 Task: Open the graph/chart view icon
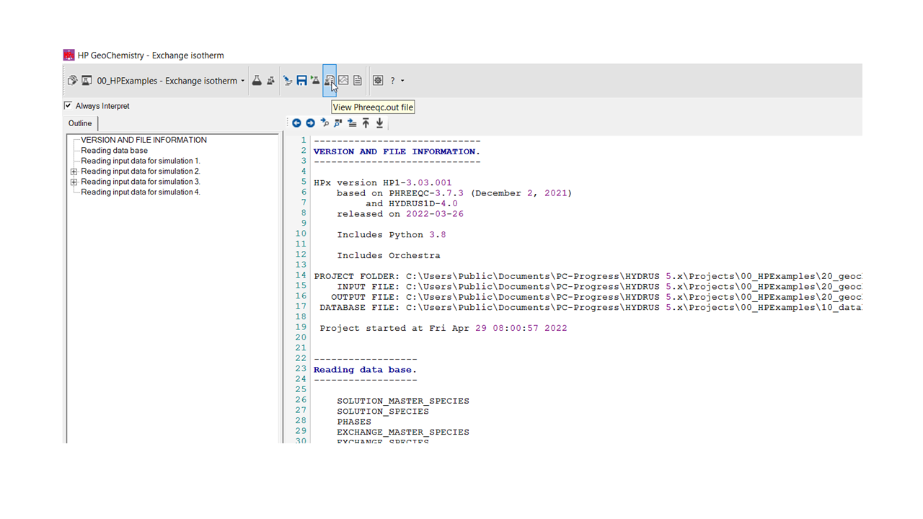point(344,81)
